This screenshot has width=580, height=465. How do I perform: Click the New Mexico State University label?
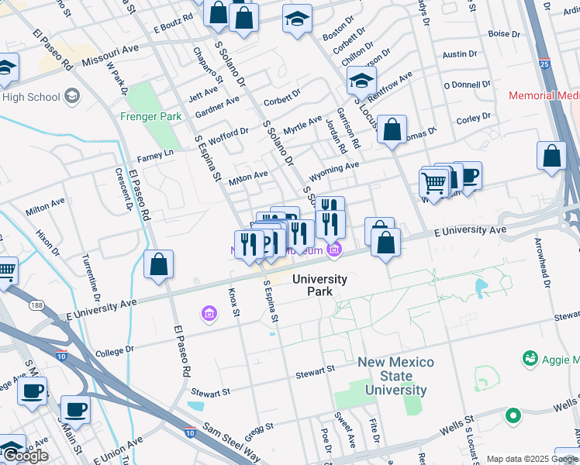(395, 376)
